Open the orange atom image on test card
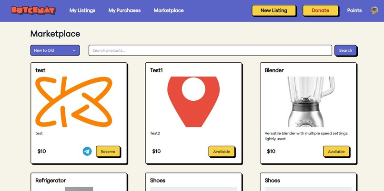Screen dimensions: 384x191 [x=74, y=102]
